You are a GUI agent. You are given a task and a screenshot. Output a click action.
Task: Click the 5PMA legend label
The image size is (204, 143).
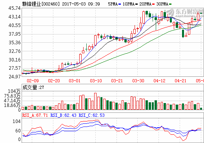(x=113, y=4)
